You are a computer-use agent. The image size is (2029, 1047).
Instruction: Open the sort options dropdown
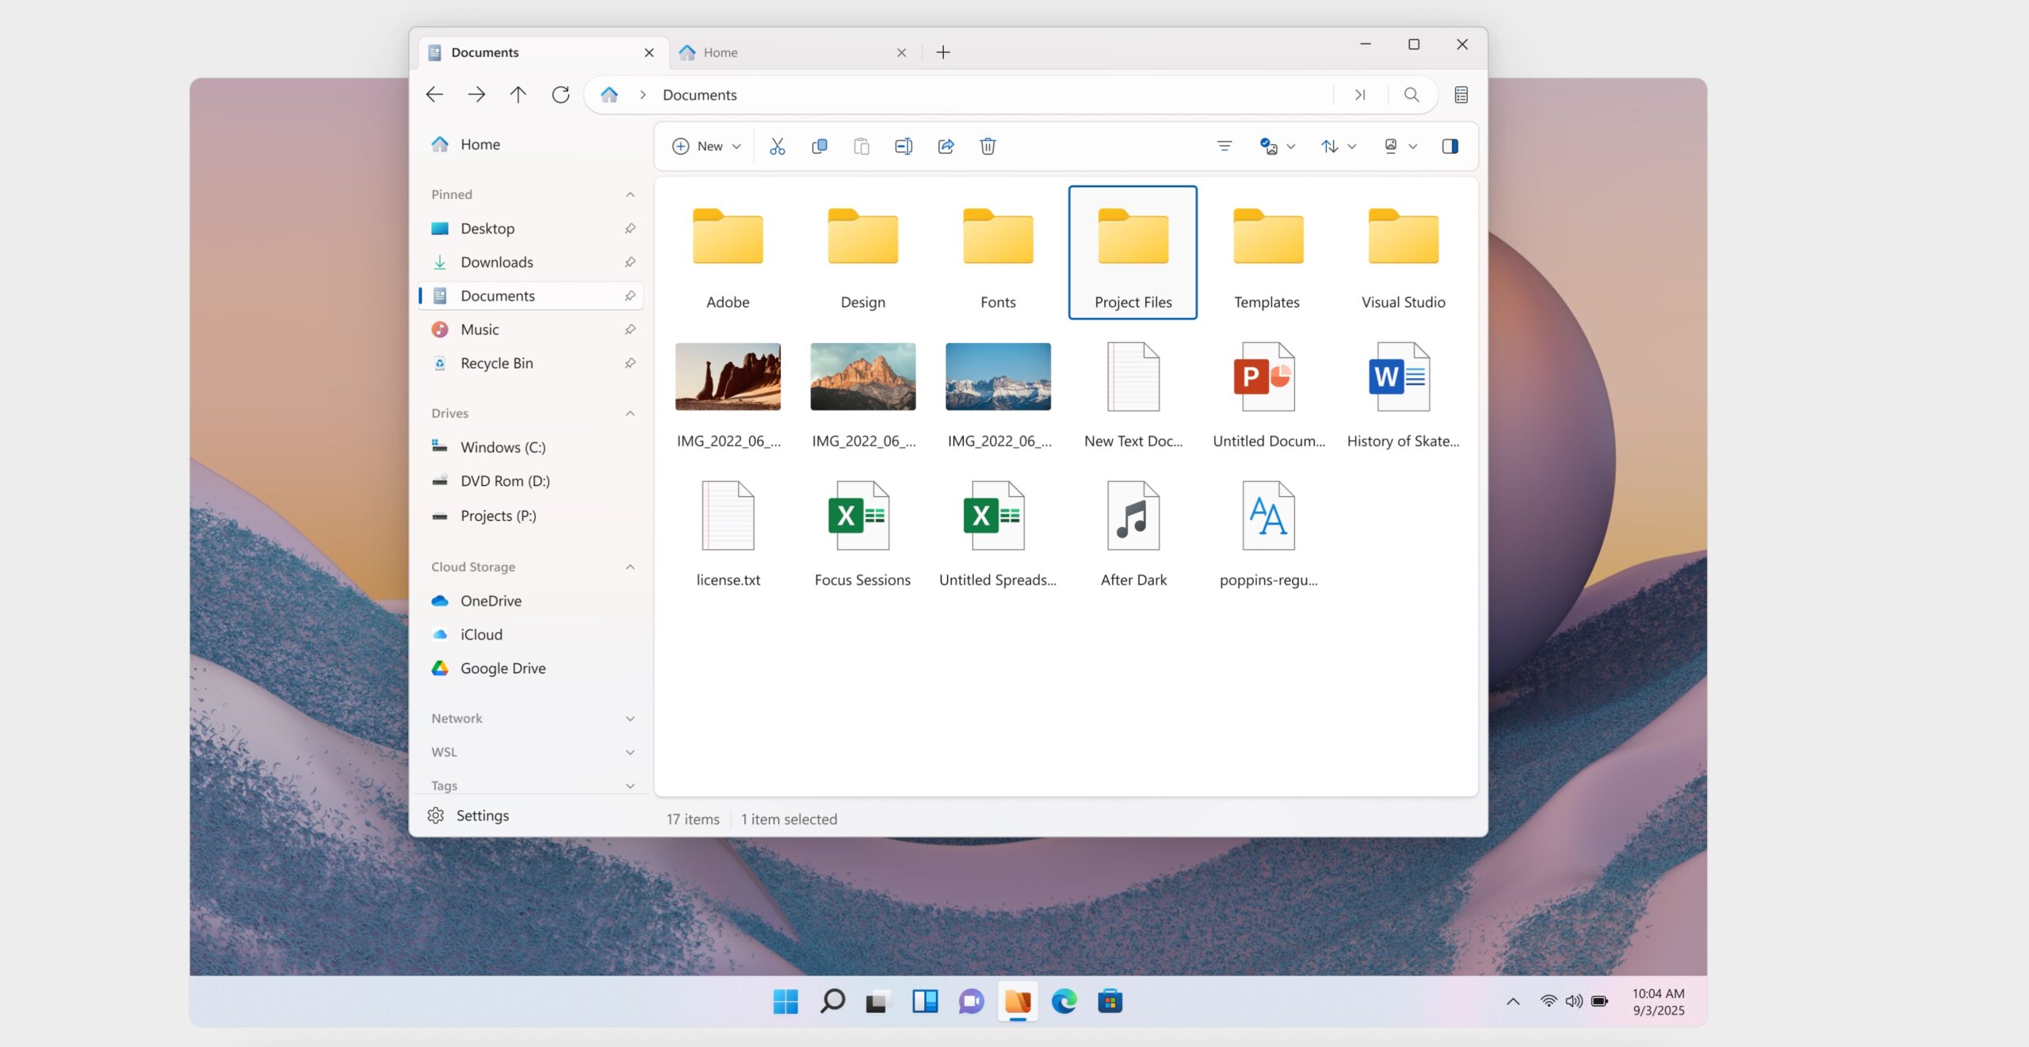[1338, 146]
